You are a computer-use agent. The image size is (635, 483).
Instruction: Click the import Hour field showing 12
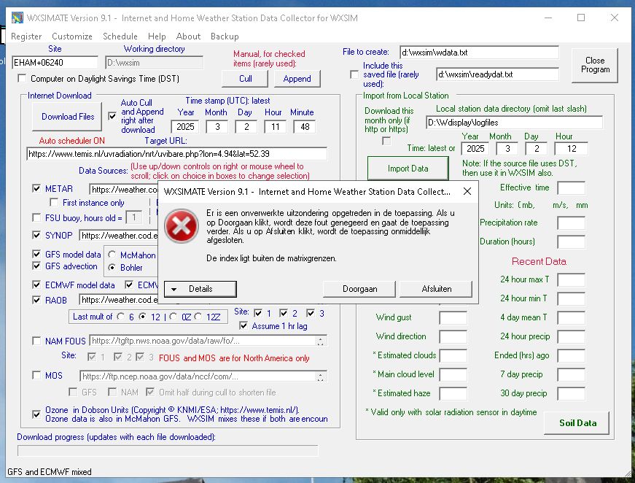click(x=571, y=149)
